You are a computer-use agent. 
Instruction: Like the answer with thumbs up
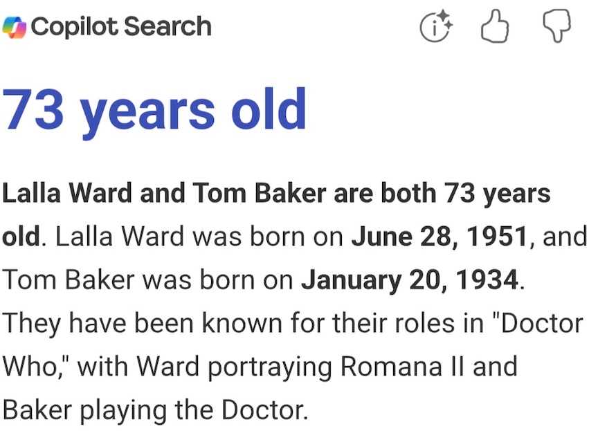(x=495, y=27)
